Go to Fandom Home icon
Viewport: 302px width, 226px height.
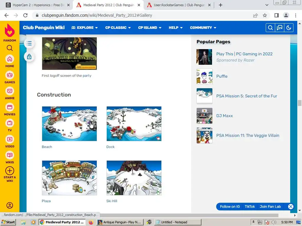click(x=10, y=59)
